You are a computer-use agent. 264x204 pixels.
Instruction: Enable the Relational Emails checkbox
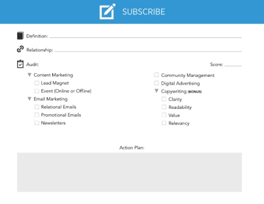(x=37, y=107)
